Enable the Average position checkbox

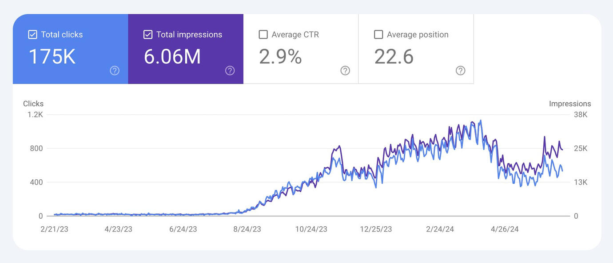(x=378, y=35)
